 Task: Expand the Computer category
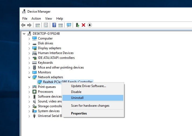click(x=29, y=39)
